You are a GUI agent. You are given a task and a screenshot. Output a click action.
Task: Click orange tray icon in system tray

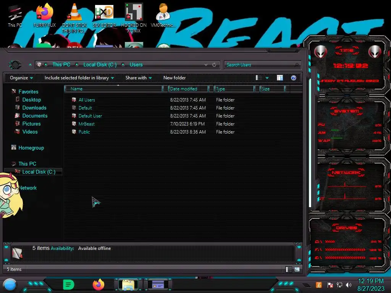[319, 285]
